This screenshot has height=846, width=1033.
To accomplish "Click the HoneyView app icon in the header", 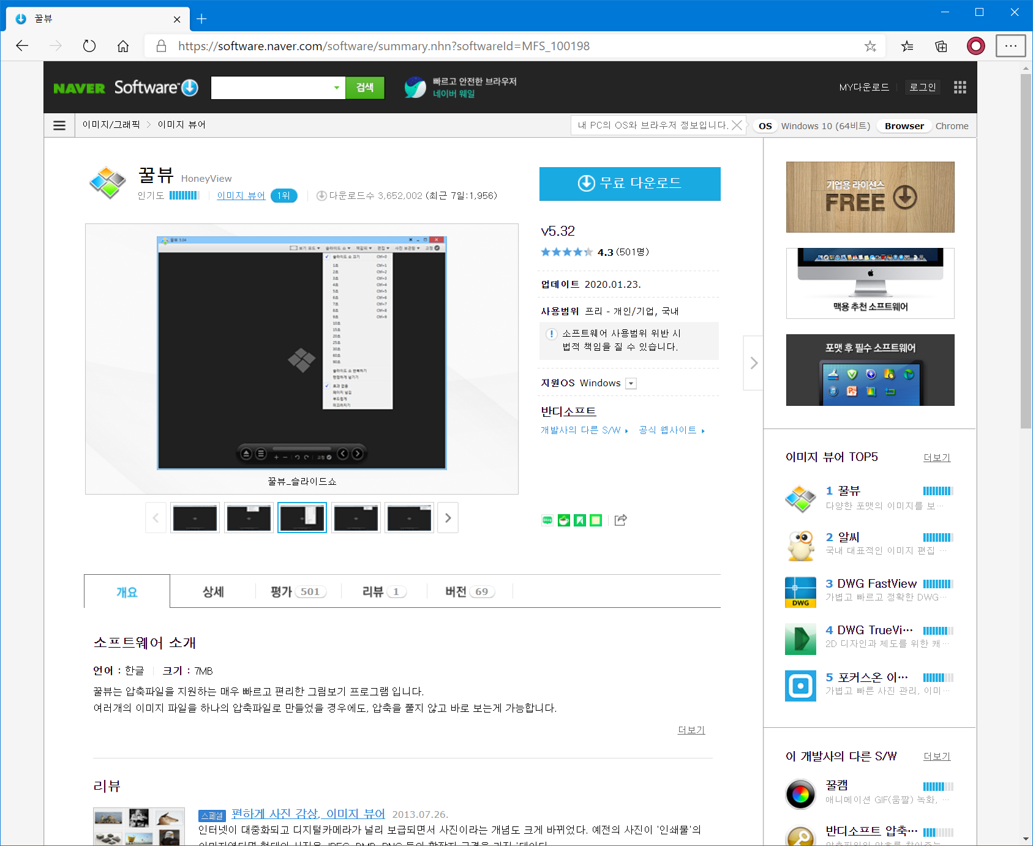I will pos(108,182).
